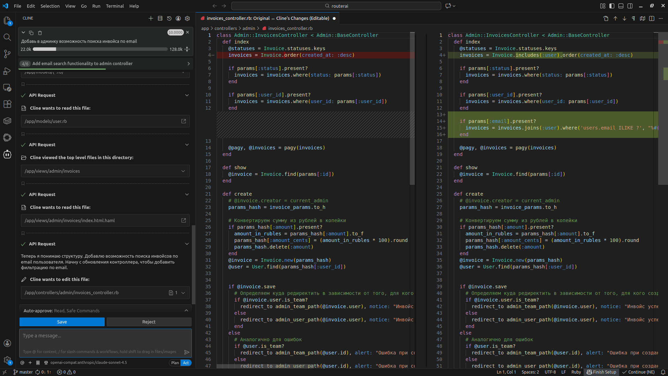Open the Source Control view
Screen dimensions: 668x376
pos(7,53)
